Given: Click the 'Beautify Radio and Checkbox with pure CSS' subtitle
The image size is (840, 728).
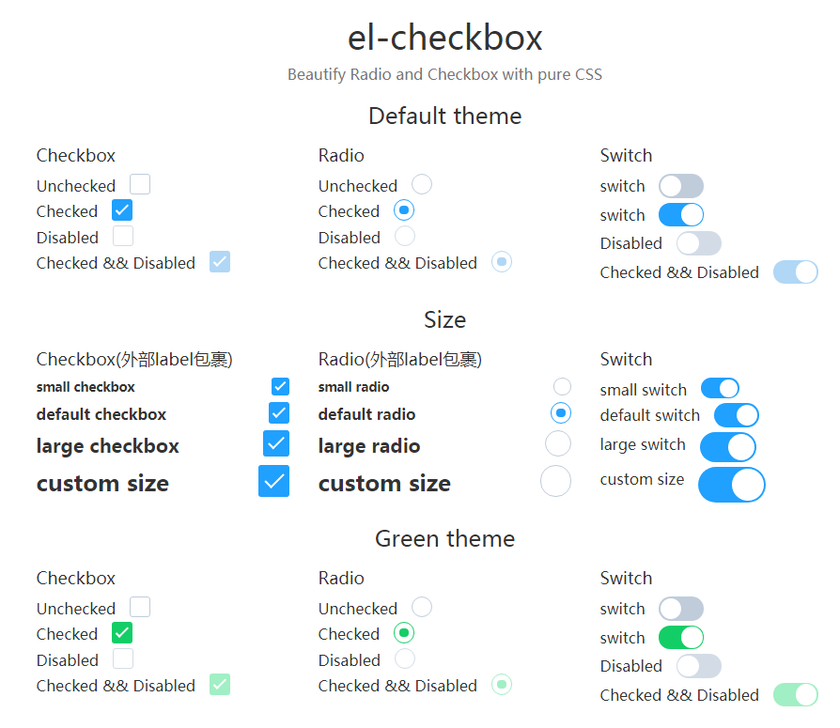Looking at the screenshot, I should coord(444,74).
